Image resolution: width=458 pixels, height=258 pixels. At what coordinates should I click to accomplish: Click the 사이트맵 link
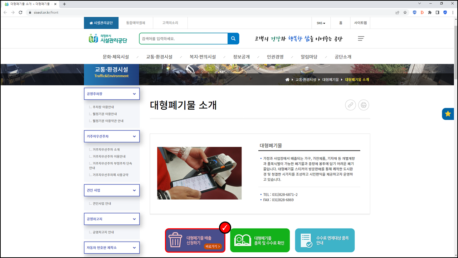360,23
